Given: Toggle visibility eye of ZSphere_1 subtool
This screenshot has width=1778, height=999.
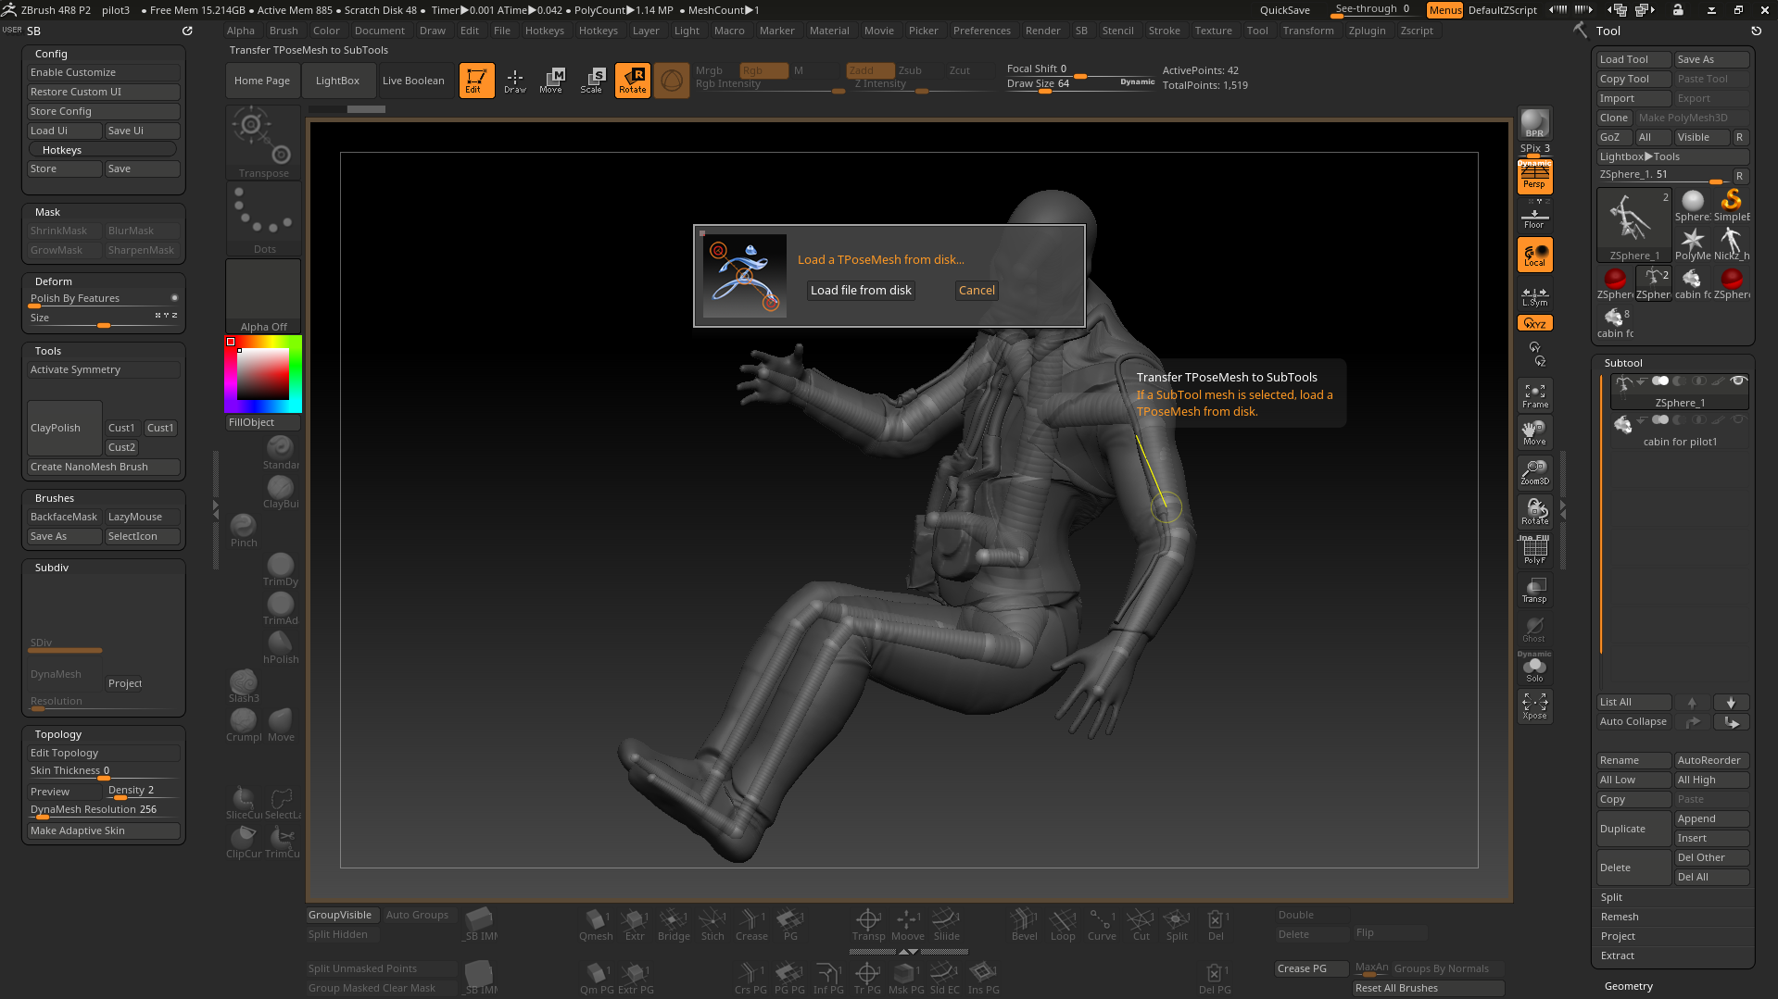Looking at the screenshot, I should point(1739,381).
